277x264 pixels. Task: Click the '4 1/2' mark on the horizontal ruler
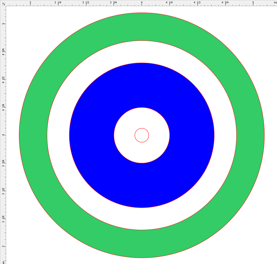click(197, 3)
